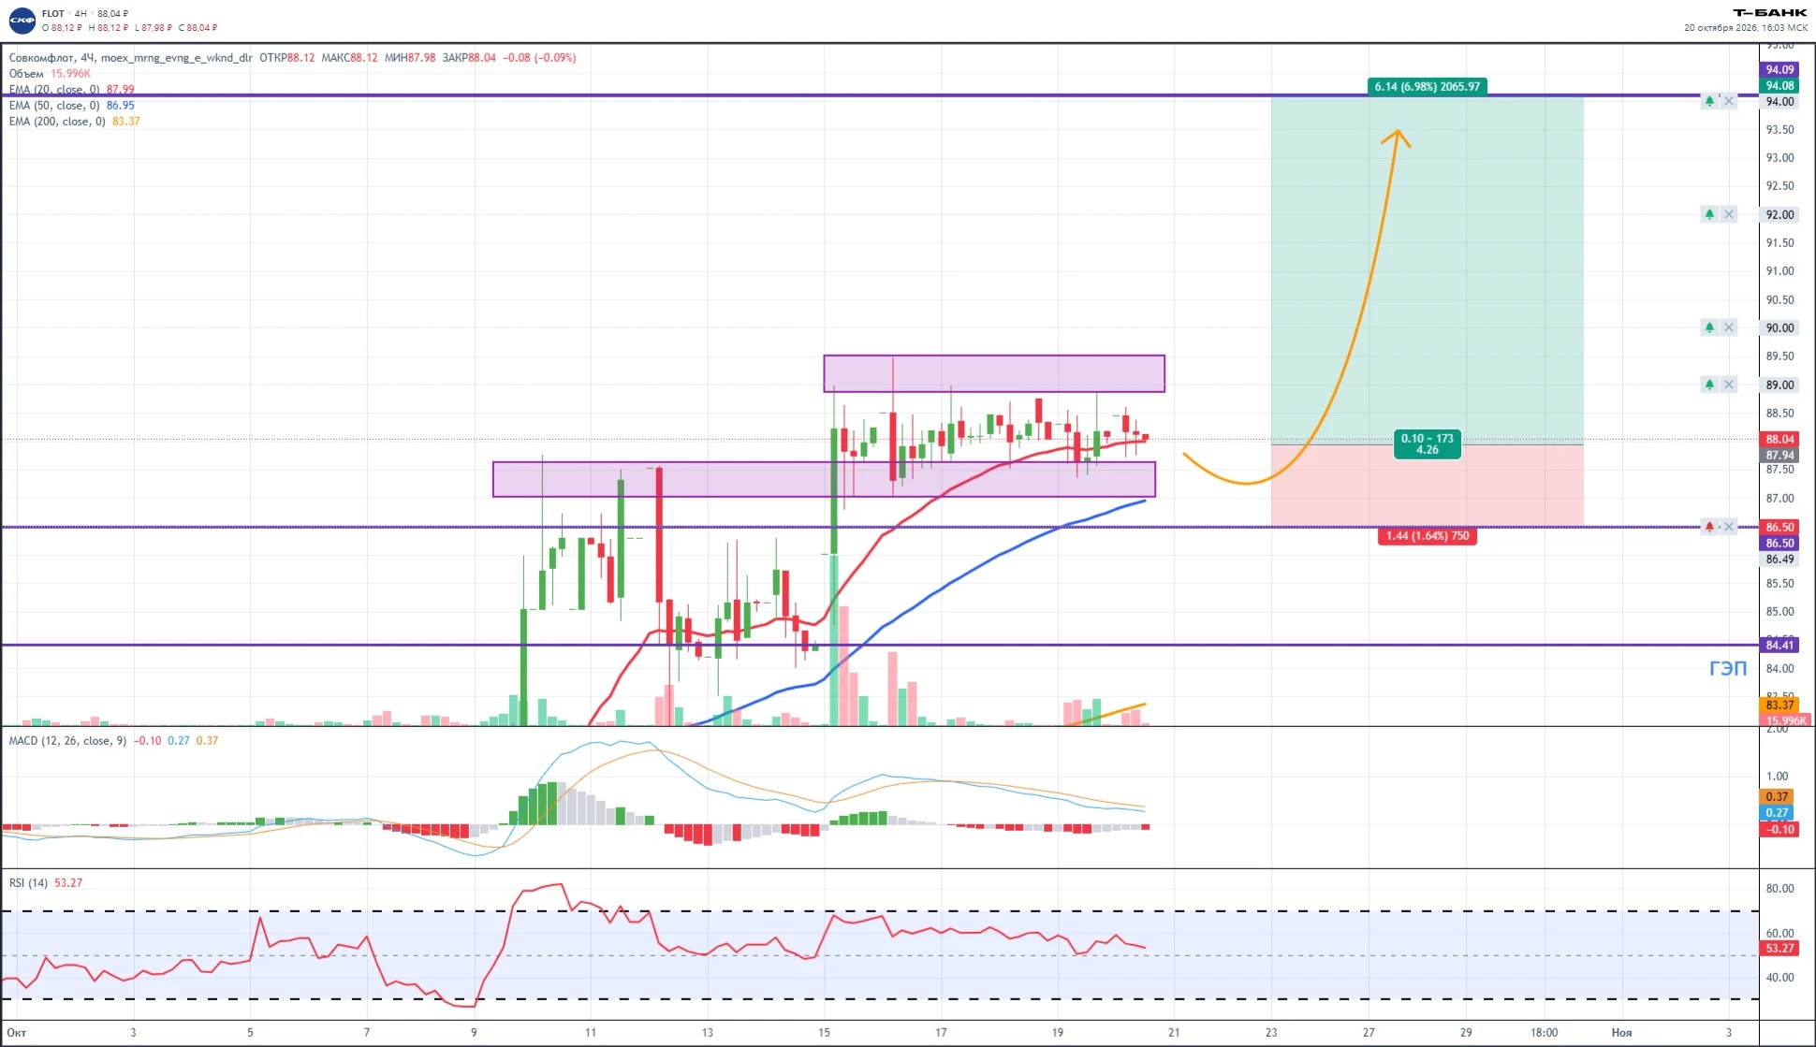This screenshot has width=1816, height=1047.
Task: Remove the alert at 94.00 with its X
Action: pos(1729,101)
